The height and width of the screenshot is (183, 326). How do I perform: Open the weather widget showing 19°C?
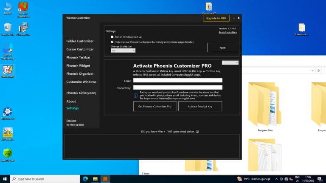pos(254,179)
